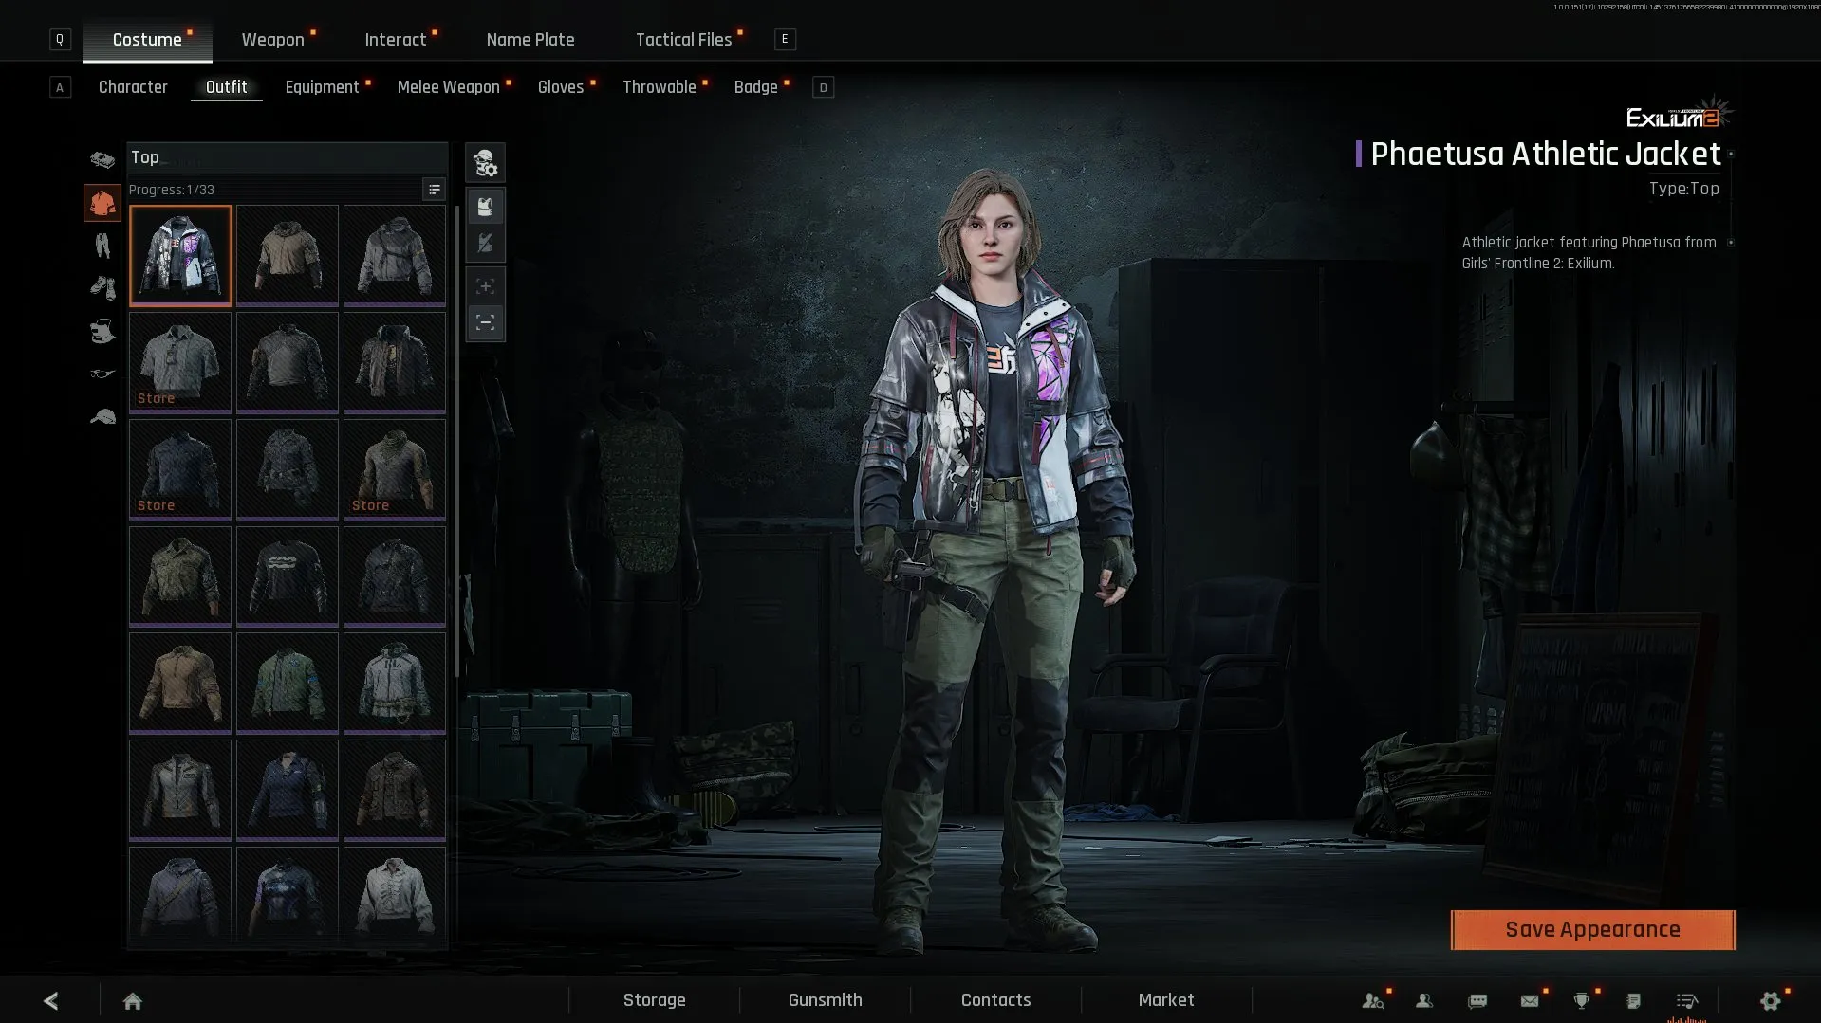
Task: Click the Save Appearance button
Action: click(1592, 930)
